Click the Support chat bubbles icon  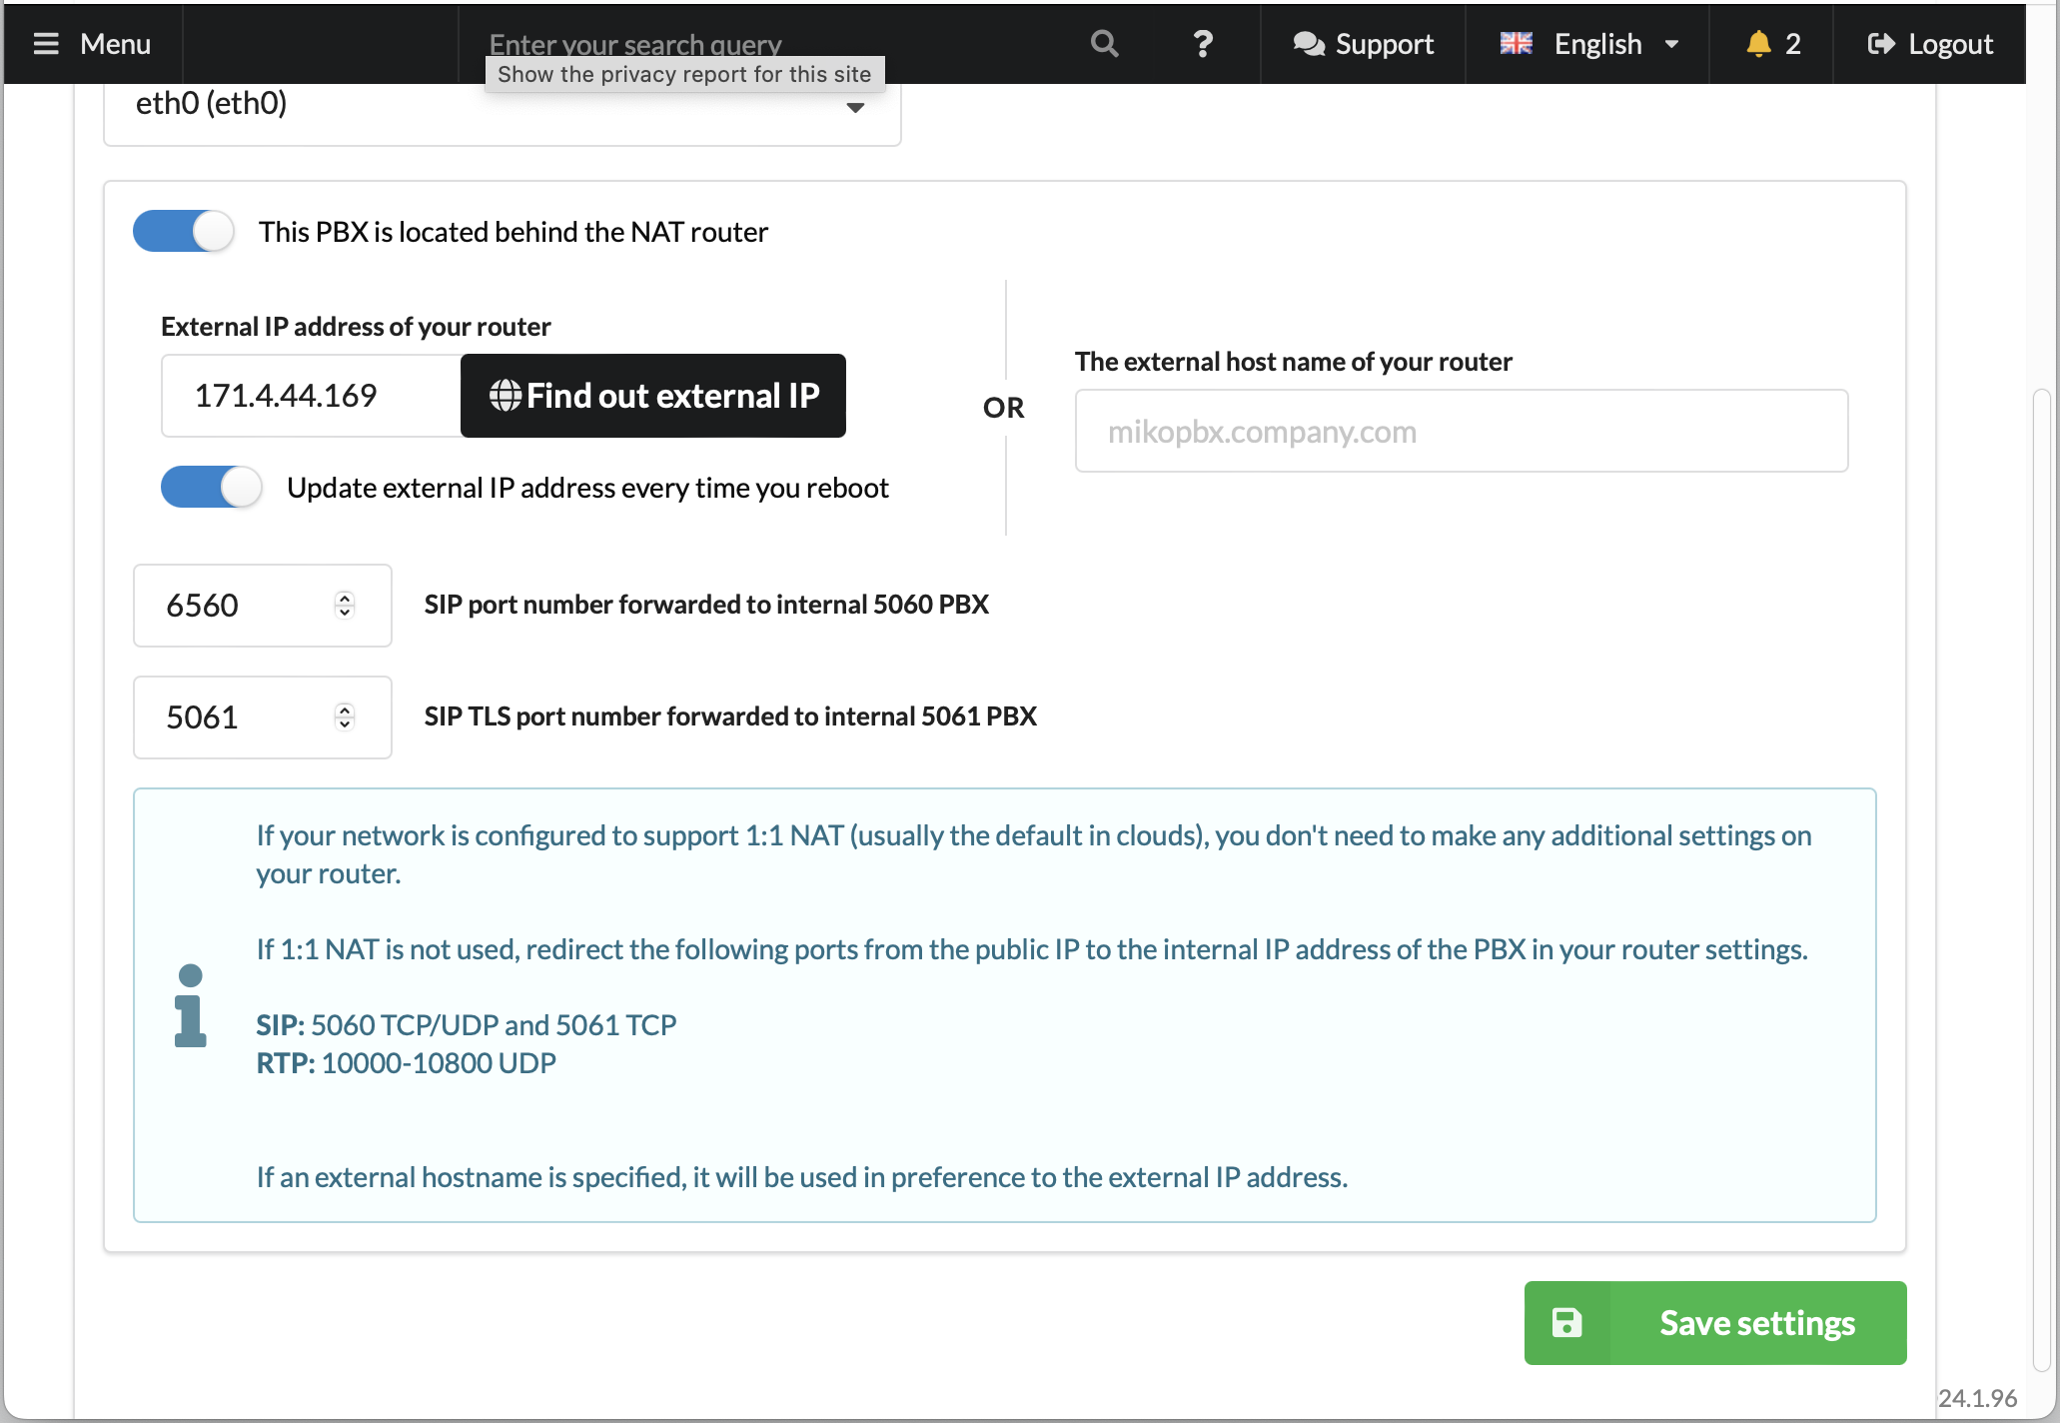(x=1308, y=44)
